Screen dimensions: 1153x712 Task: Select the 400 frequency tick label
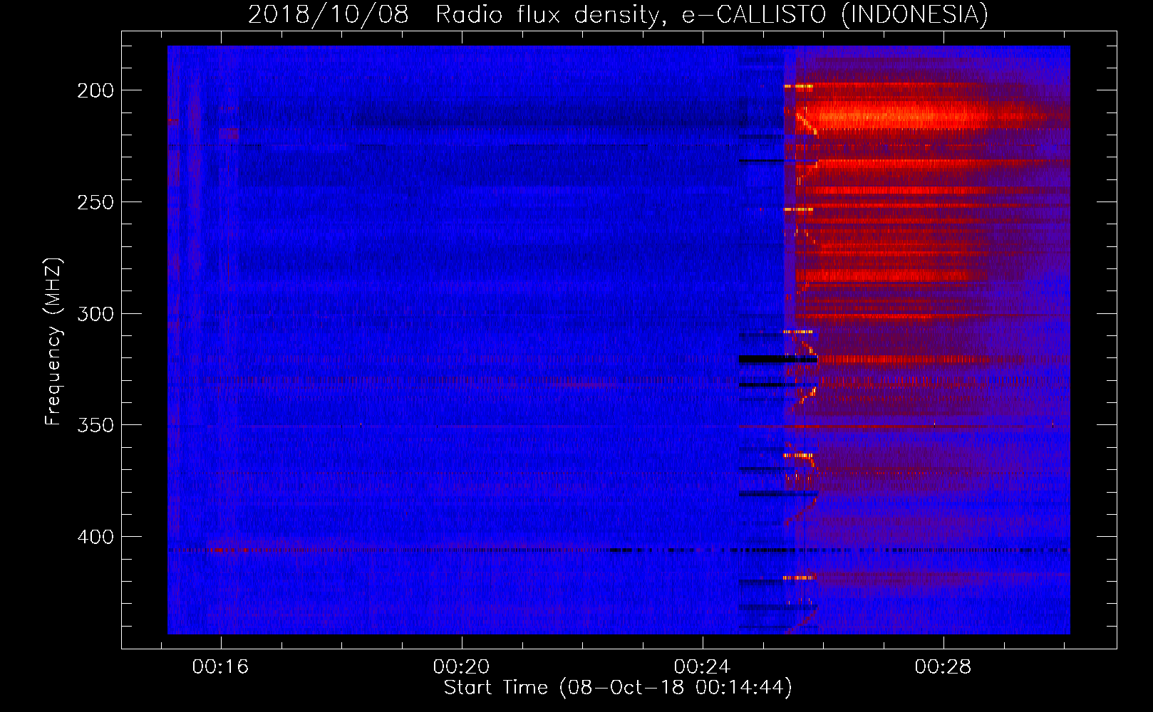(x=95, y=537)
